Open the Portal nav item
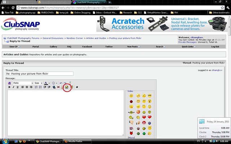The height and width of the screenshot is (144, 231). (x=35, y=46)
